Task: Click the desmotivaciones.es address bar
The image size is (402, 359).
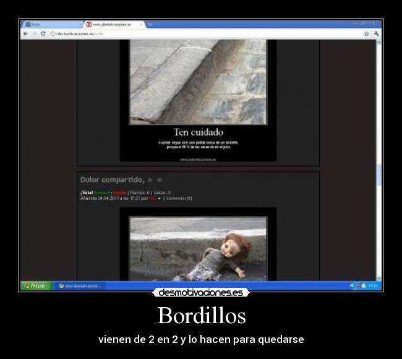Action: (x=205, y=33)
